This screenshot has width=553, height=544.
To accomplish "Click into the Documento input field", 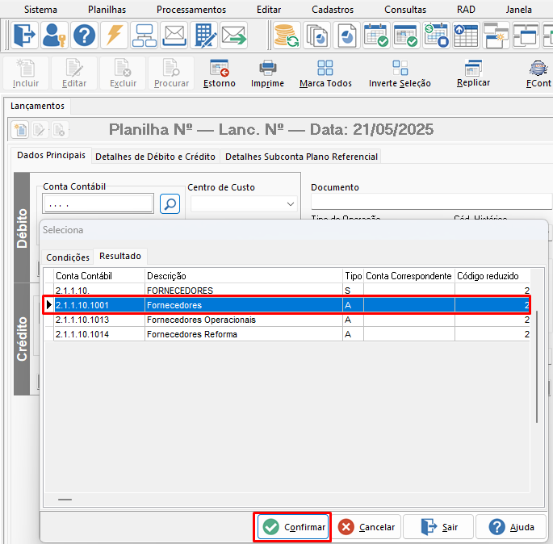I will pyautogui.click(x=431, y=202).
